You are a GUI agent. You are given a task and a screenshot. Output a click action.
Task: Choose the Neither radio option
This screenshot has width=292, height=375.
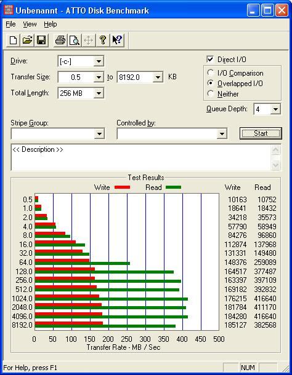click(210, 93)
